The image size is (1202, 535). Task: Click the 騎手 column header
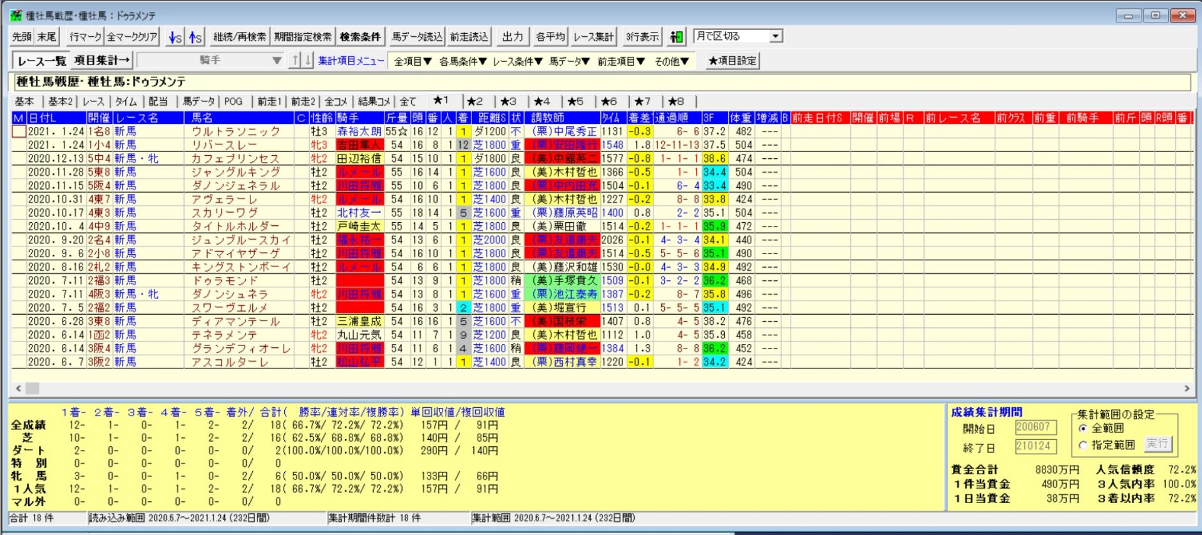[x=359, y=118]
